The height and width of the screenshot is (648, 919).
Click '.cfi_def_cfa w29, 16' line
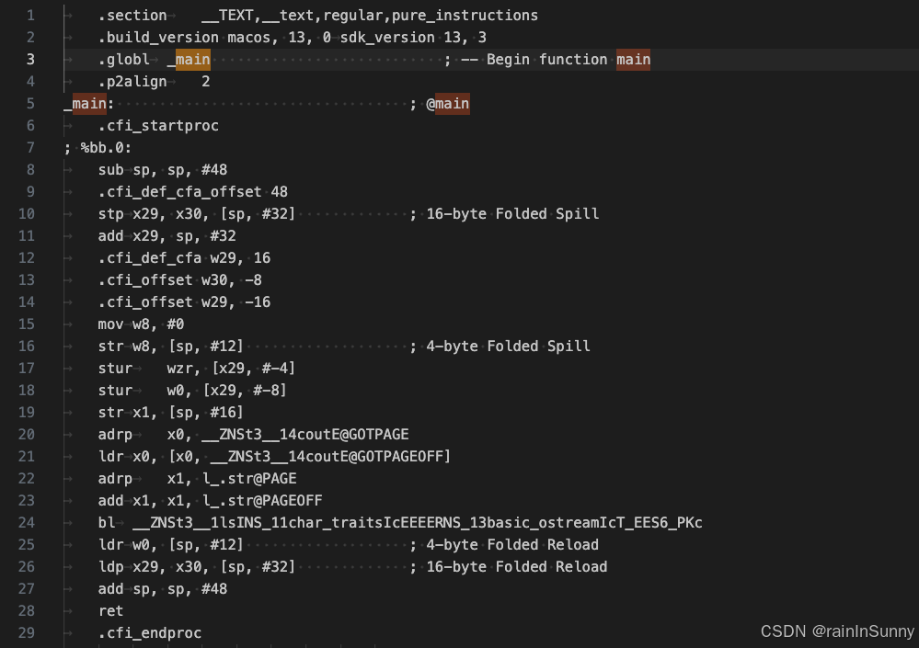pyautogui.click(x=184, y=258)
